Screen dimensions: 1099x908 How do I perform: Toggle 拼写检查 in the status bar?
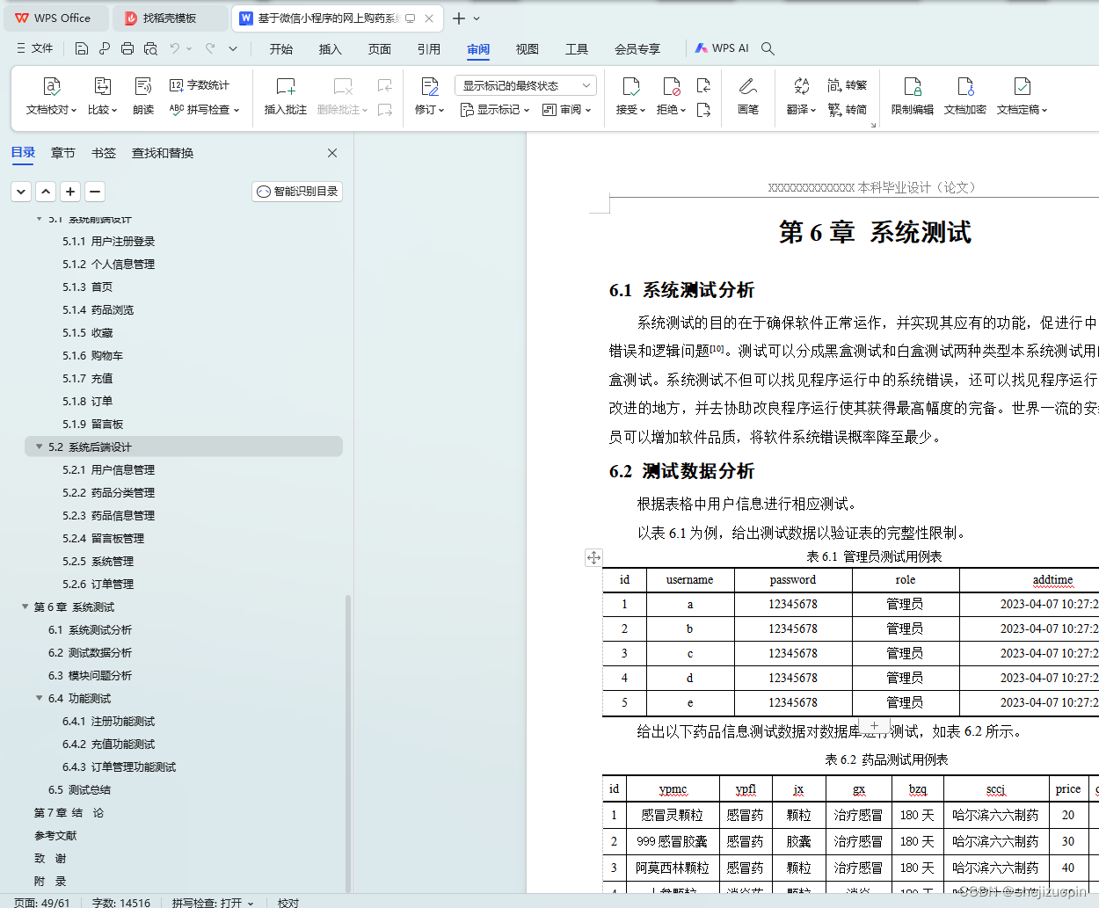coord(213,902)
